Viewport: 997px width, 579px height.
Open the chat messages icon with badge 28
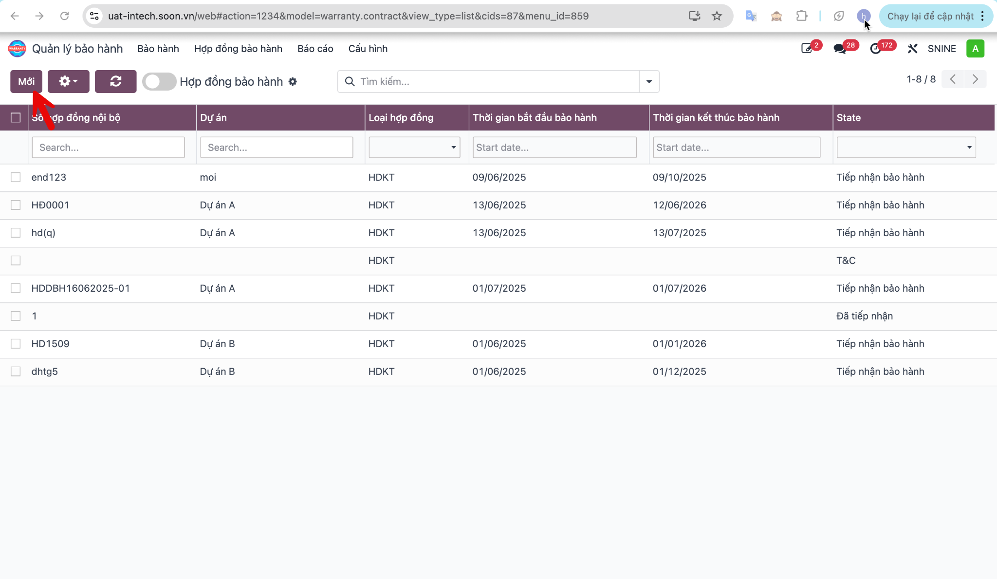(x=840, y=48)
